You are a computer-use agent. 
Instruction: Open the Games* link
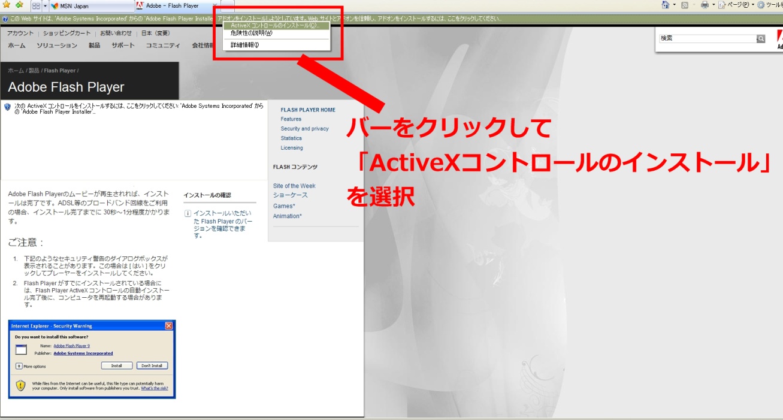[284, 206]
